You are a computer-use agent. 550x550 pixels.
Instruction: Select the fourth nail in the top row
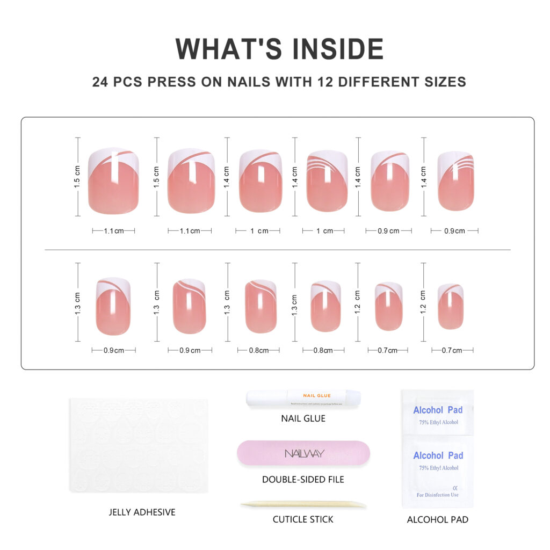pyautogui.click(x=327, y=181)
